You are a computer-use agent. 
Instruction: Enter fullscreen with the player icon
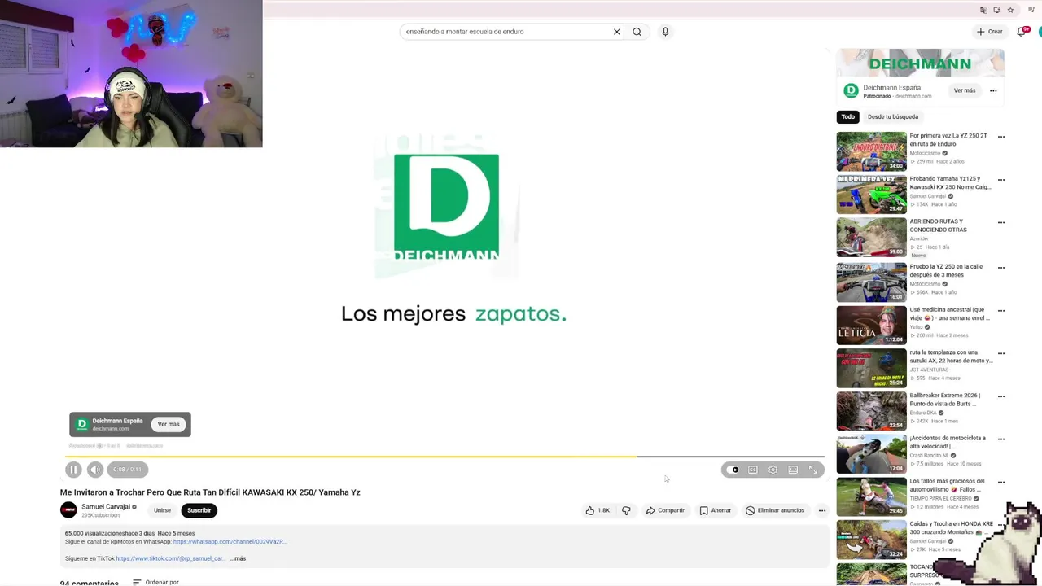click(812, 470)
